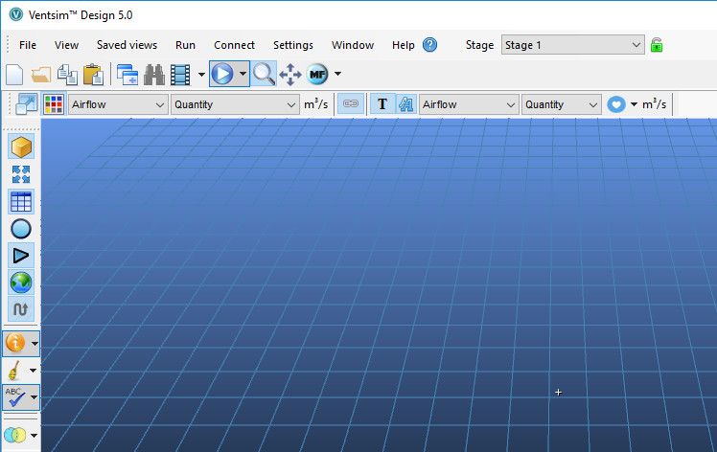Open the Run menu
Image resolution: width=717 pixels, height=452 pixels.
coord(185,45)
